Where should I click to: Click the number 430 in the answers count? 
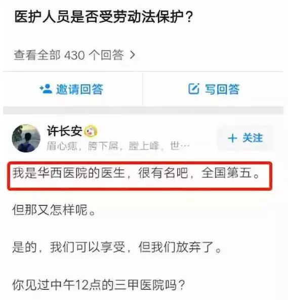pyautogui.click(x=74, y=55)
